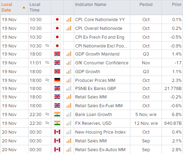Click the orange sort arrow in Local Date
This screenshot has height=154, width=183.
pos(24,7)
